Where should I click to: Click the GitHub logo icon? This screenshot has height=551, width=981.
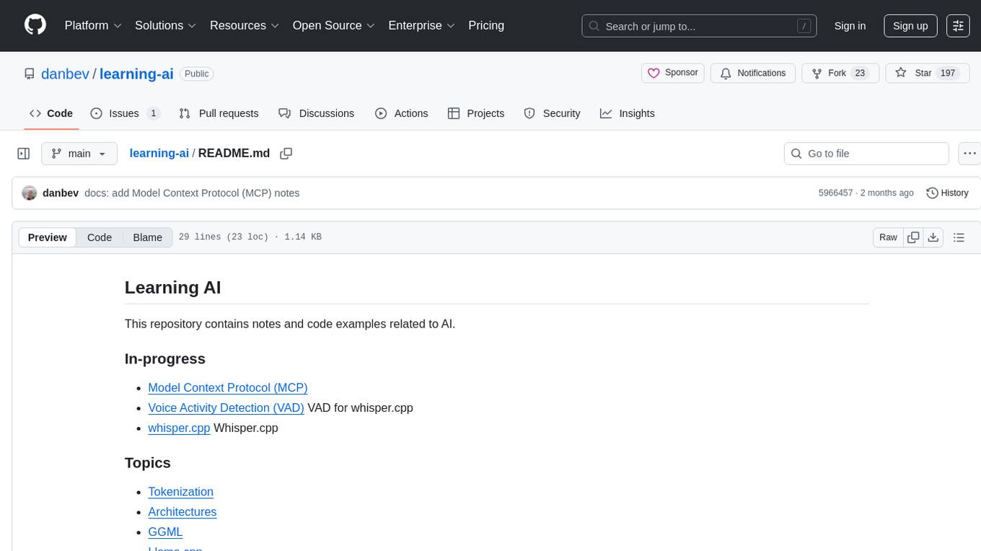[x=35, y=25]
